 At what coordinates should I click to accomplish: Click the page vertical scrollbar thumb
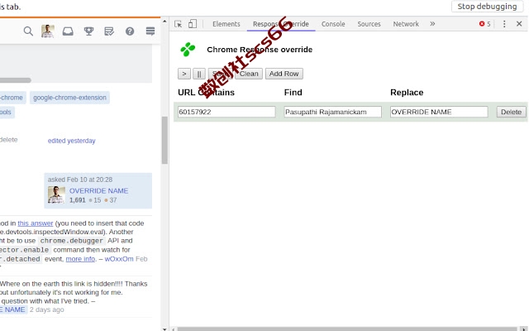pos(164,140)
